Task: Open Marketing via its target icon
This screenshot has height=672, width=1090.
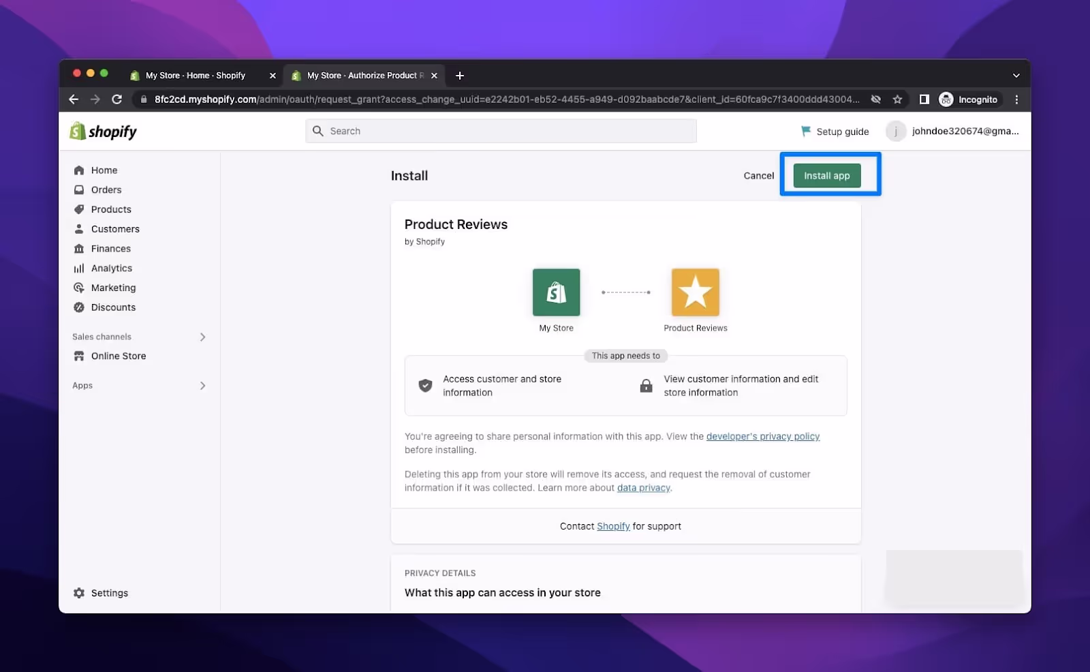Action: point(79,288)
